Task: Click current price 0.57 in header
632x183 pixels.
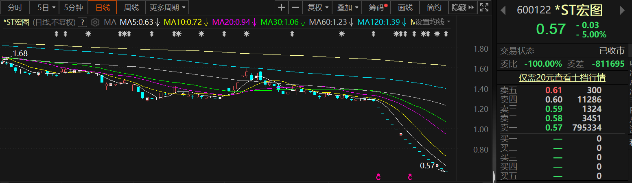Action: pyautogui.click(x=551, y=29)
